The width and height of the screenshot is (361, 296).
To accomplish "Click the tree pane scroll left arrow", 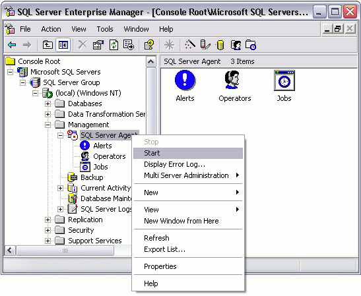I will point(10,251).
